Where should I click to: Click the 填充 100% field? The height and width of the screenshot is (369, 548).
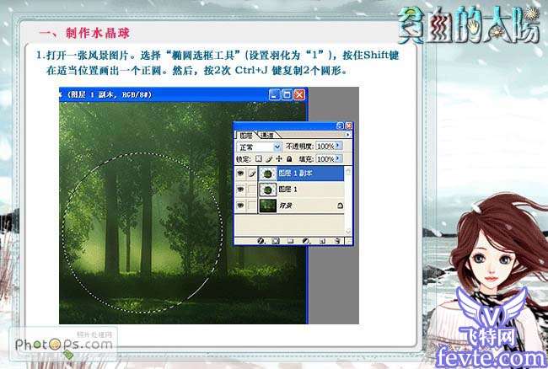pos(325,159)
